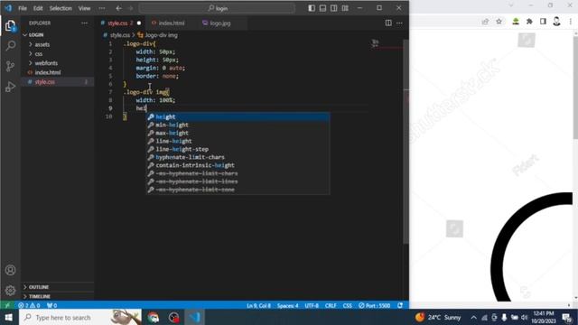Open the Source Control view
Viewport: 578px width, 325px height.
point(10,66)
